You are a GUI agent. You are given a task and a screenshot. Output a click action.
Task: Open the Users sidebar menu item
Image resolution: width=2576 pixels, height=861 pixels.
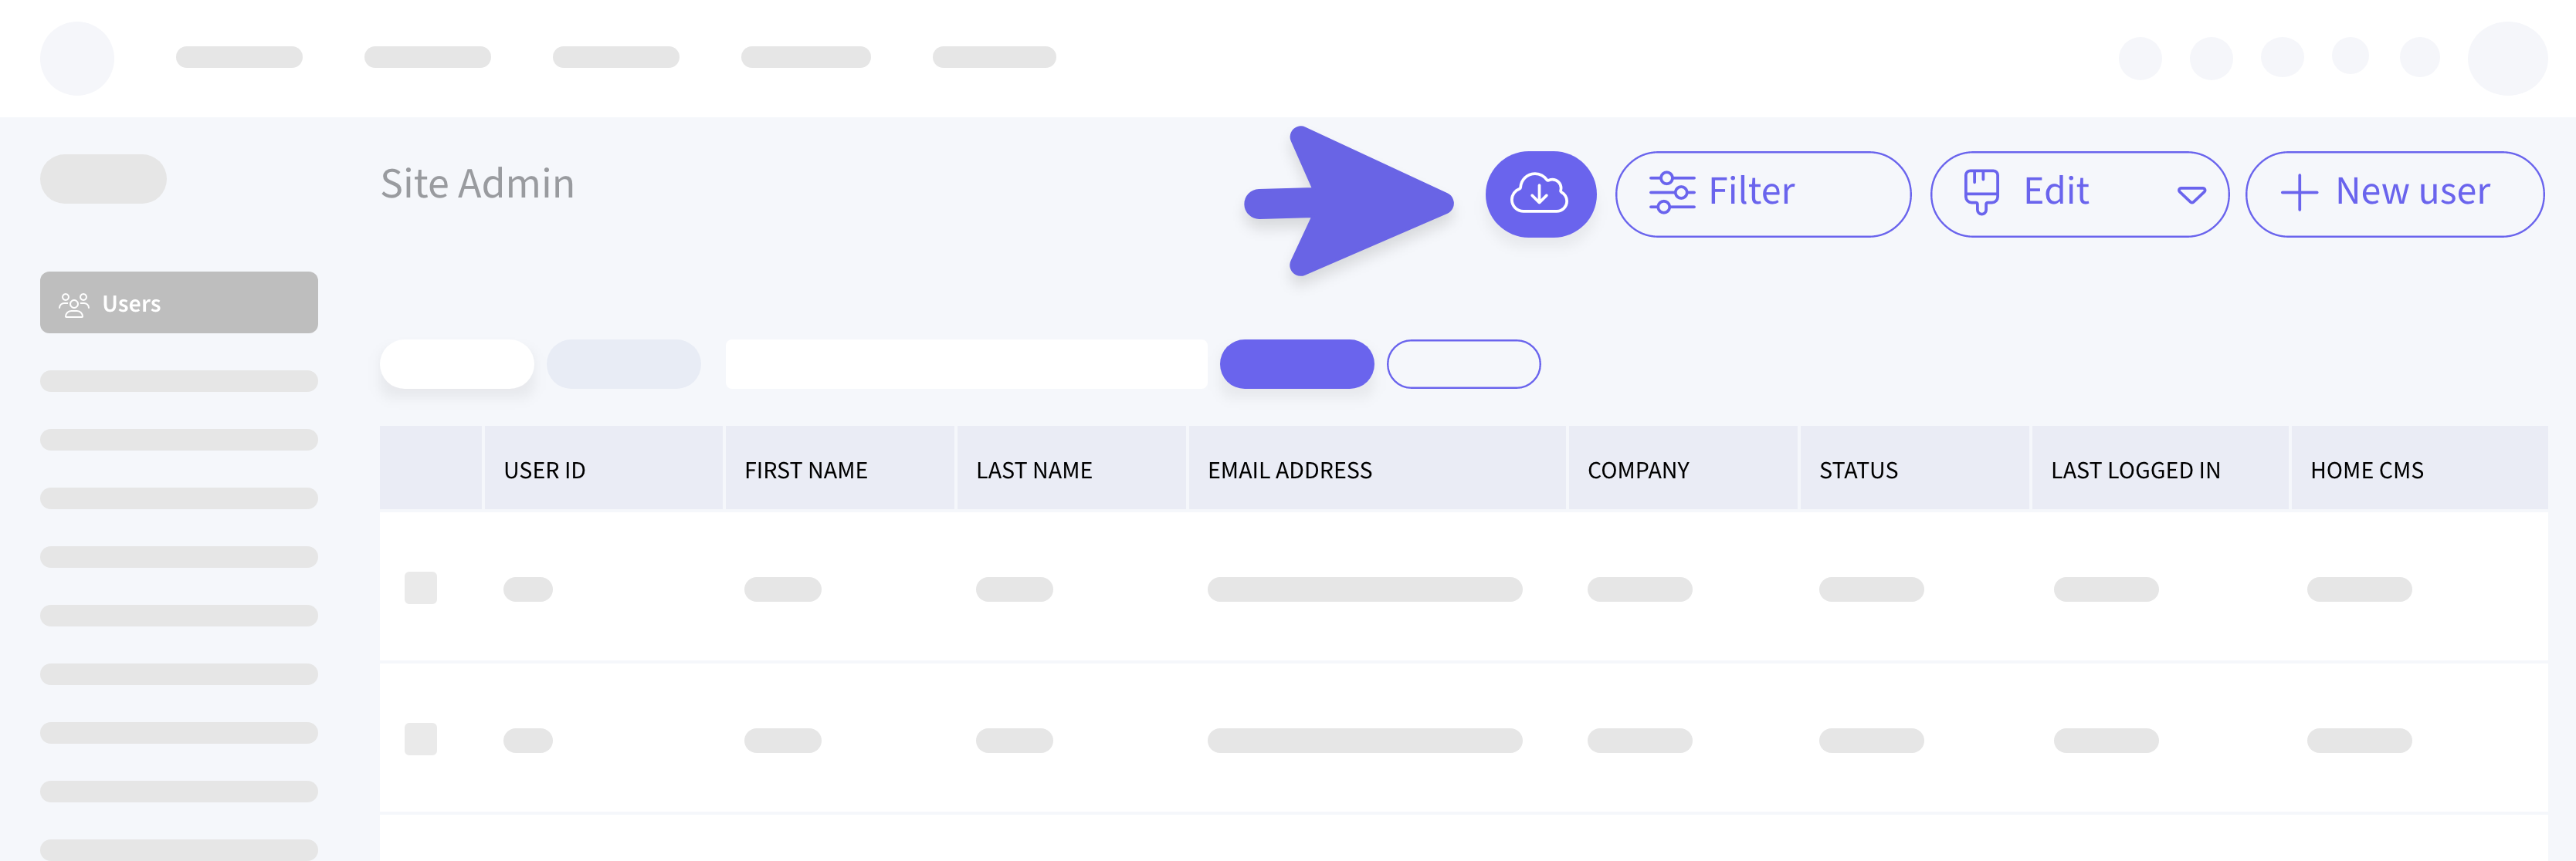(179, 302)
